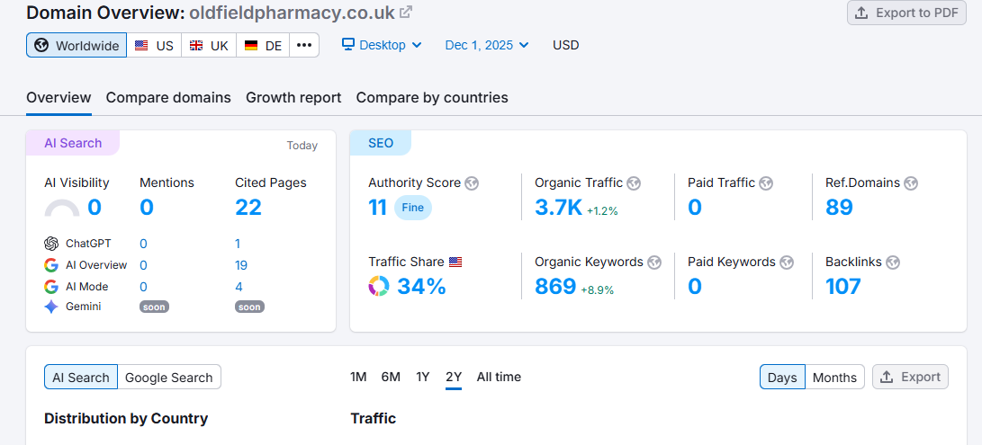
Task: Click the globe icon next to Authority Score
Action: [472, 183]
